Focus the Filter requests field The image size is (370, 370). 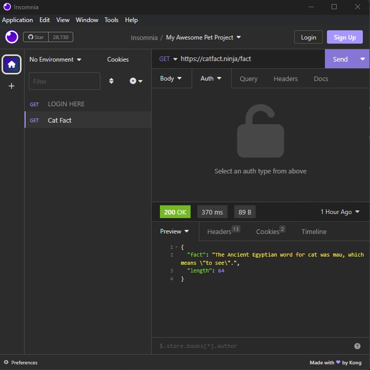65,81
